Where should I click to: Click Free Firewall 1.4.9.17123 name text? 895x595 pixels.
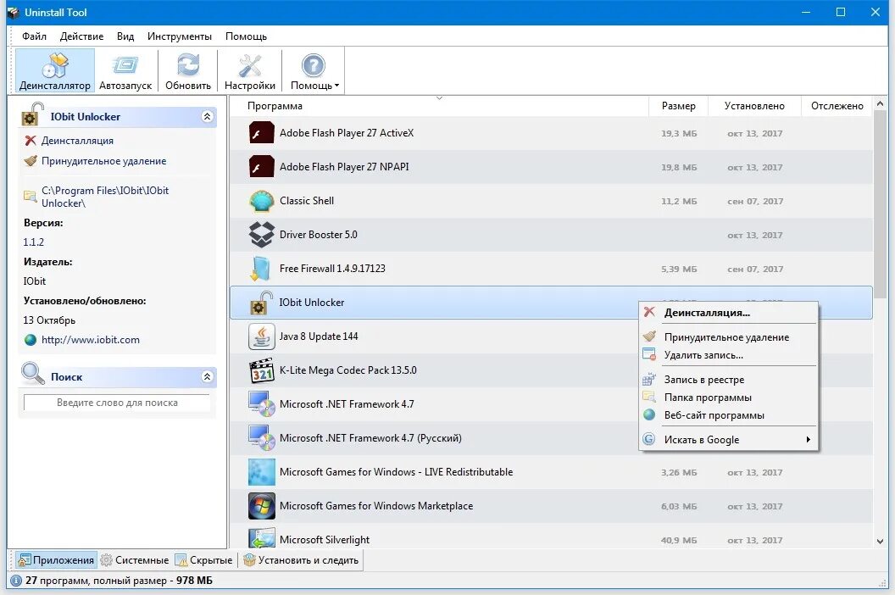pos(332,269)
